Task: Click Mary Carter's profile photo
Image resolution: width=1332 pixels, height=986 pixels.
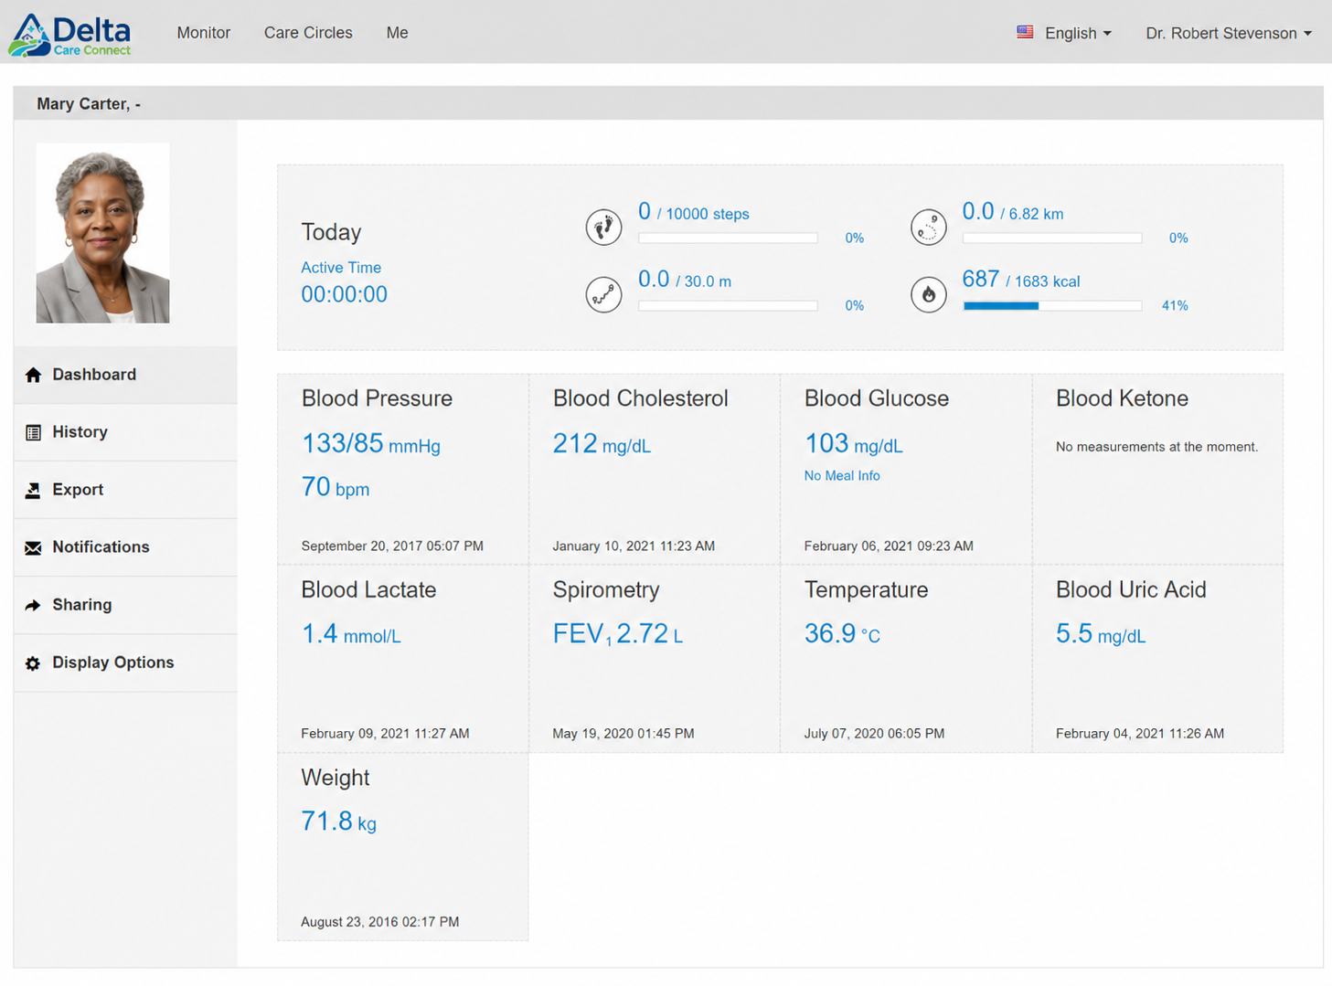Action: pyautogui.click(x=102, y=233)
